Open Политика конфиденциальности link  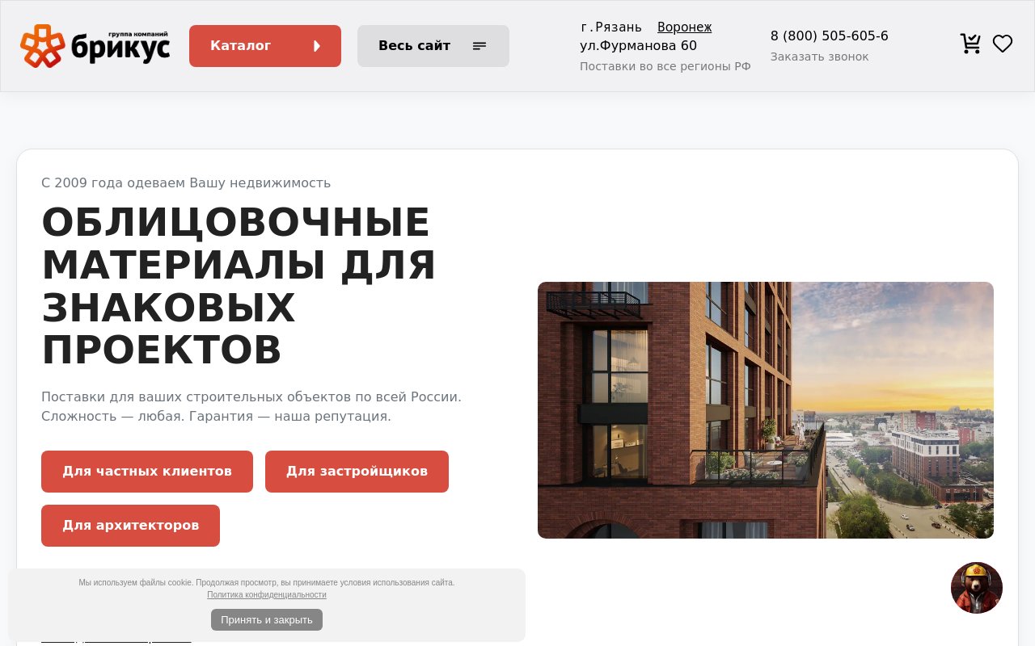[x=267, y=595]
